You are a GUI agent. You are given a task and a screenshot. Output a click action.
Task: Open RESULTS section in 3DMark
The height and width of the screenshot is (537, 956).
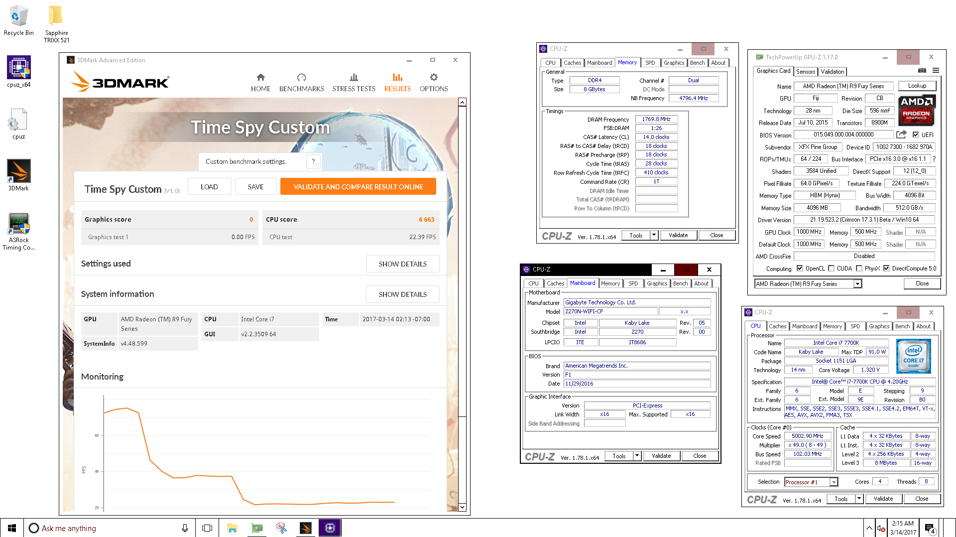point(397,83)
